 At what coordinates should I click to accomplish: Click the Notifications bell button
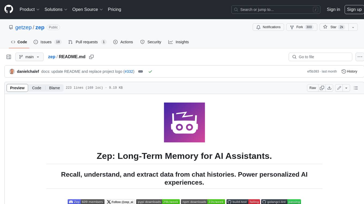coord(268,27)
